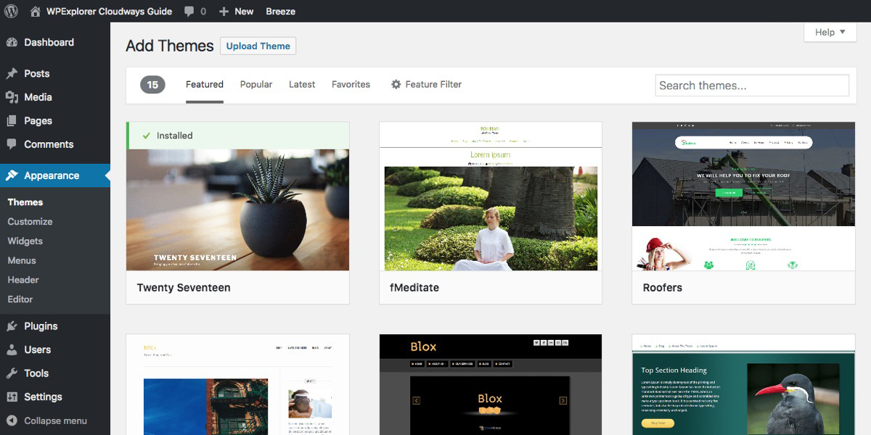Select the Blox theme thumbnail
Image resolution: width=871 pixels, height=435 pixels.
pyautogui.click(x=491, y=385)
